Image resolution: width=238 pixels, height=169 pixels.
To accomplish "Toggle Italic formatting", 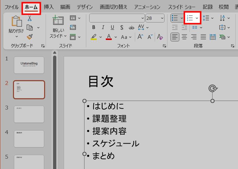I will pos(103,28).
